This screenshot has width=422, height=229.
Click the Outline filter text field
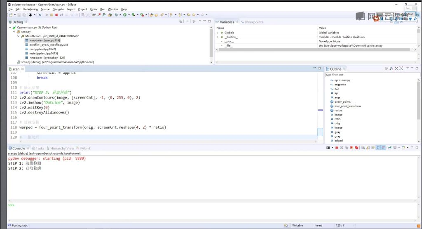pos(373,75)
